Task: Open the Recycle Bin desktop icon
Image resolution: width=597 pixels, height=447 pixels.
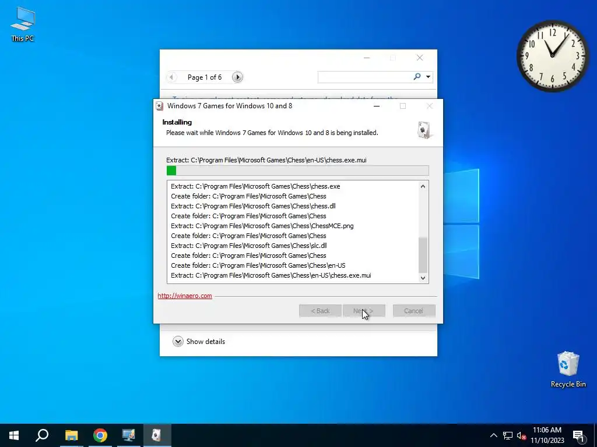Action: click(x=568, y=370)
